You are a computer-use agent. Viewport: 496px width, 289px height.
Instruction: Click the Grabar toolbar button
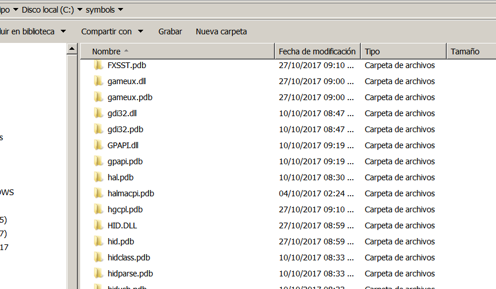point(170,31)
